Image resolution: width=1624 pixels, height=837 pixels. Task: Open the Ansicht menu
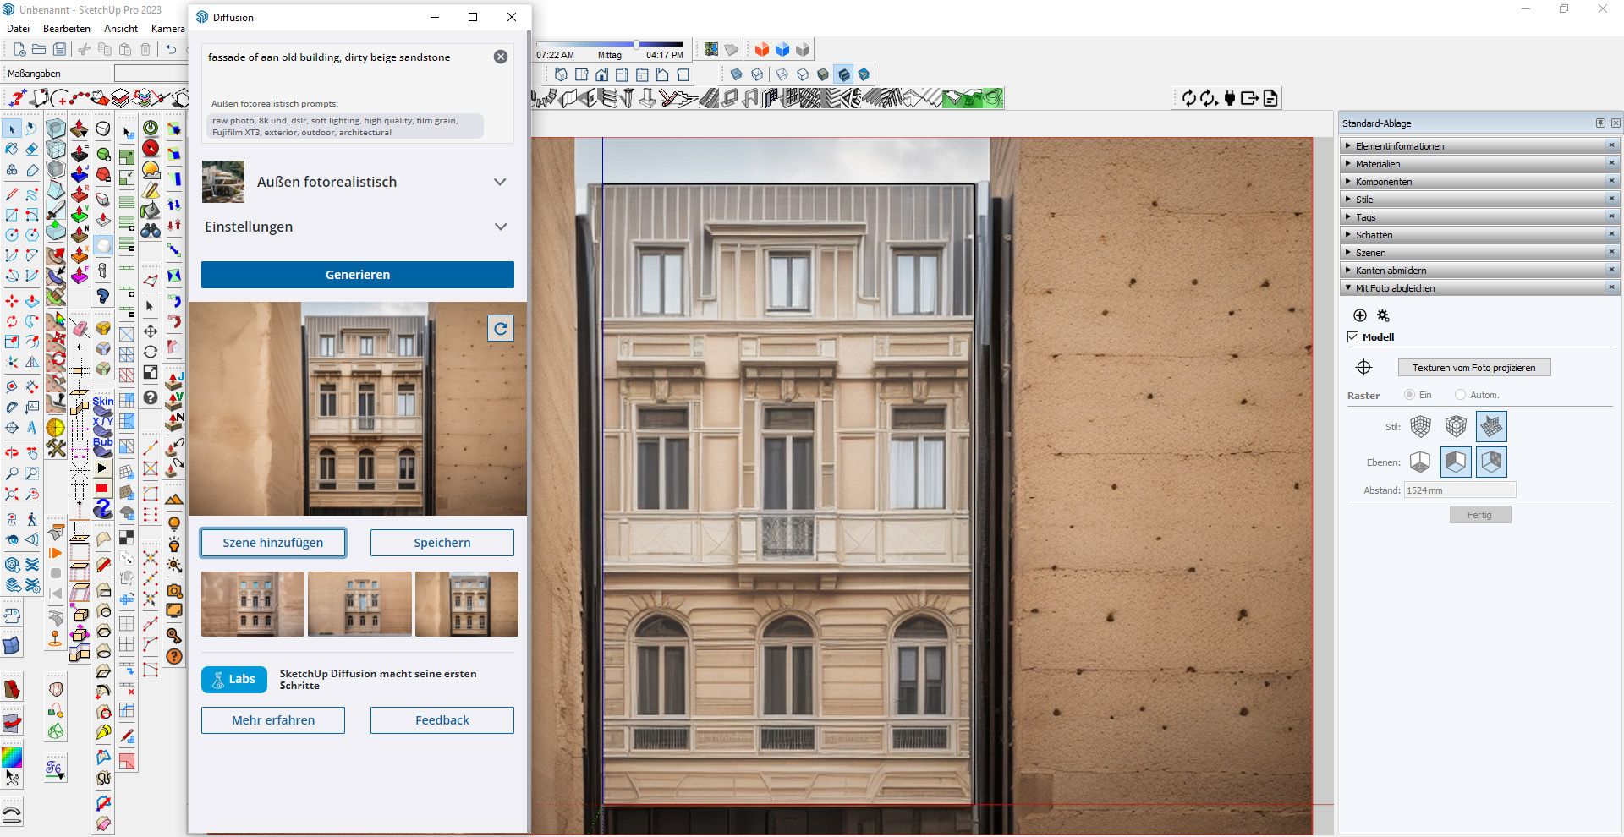120,29
